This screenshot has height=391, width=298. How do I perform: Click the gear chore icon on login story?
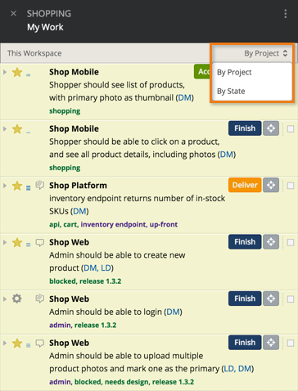(x=17, y=299)
